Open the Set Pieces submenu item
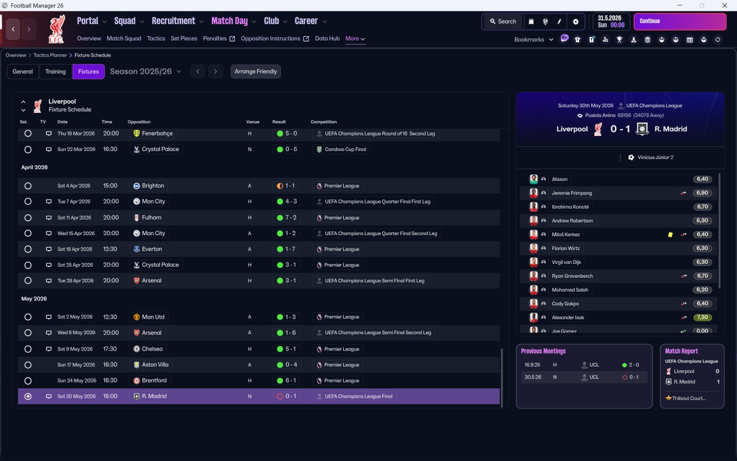 (184, 39)
